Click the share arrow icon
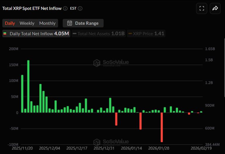225x154 pixels. [215, 8]
